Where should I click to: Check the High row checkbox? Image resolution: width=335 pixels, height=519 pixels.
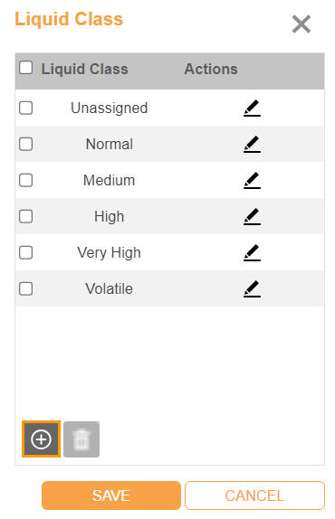[26, 216]
